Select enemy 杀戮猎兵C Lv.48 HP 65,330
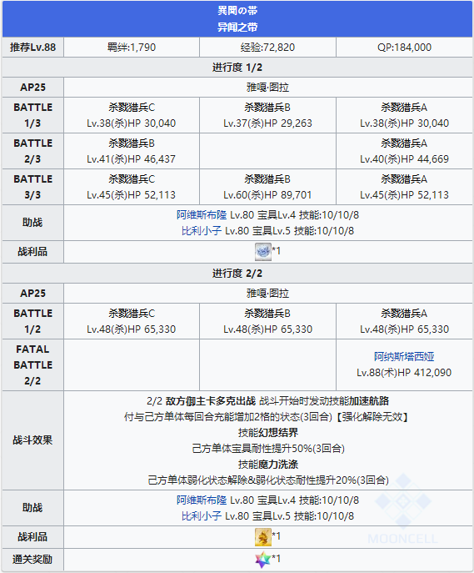The image size is (474, 573). (x=132, y=321)
